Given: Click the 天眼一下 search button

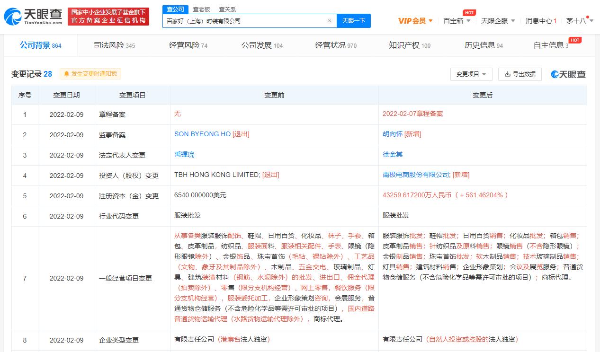Looking at the screenshot, I should click(353, 21).
